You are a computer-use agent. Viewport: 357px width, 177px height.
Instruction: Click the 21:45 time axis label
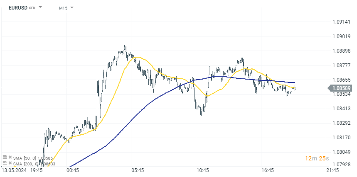(332, 170)
